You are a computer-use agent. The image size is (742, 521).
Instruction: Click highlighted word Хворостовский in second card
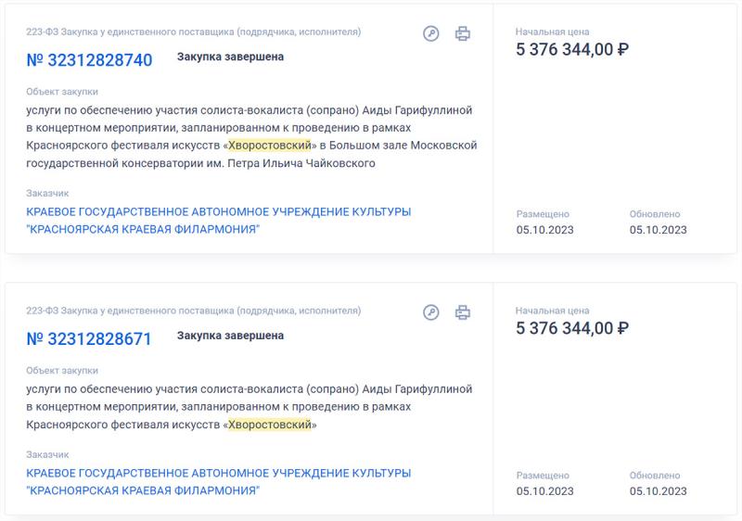click(x=269, y=425)
